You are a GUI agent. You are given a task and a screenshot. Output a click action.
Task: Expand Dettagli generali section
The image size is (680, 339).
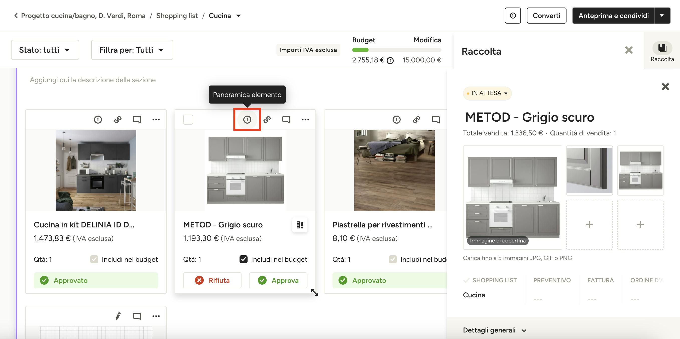495,330
